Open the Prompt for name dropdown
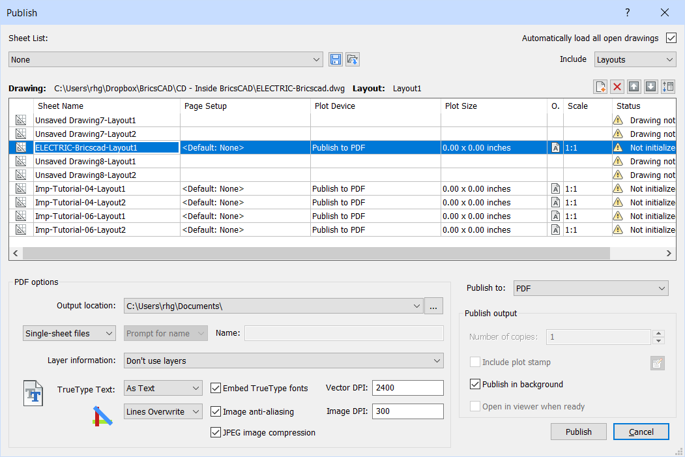 (x=166, y=333)
